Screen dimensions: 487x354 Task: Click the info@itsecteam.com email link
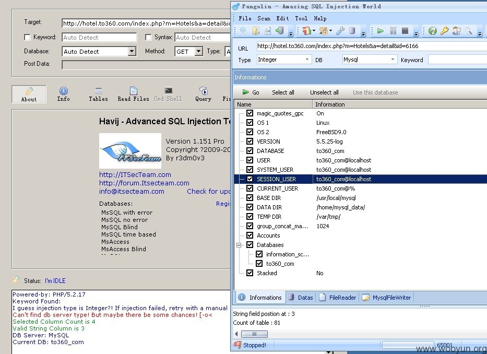[x=132, y=192]
